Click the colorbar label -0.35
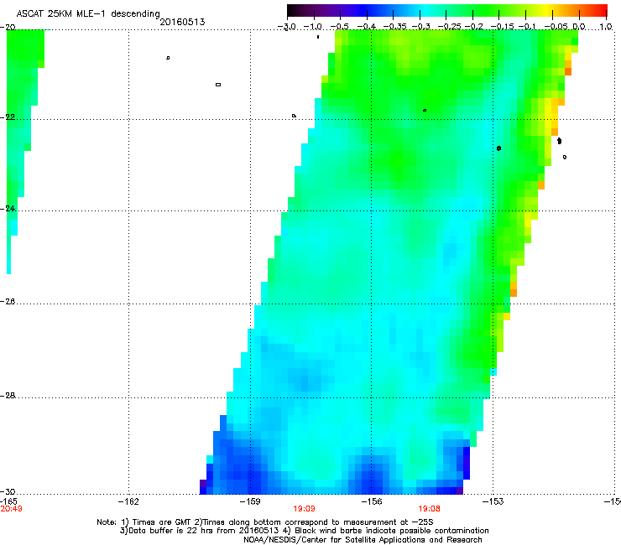This screenshot has width=621, height=545. click(395, 27)
